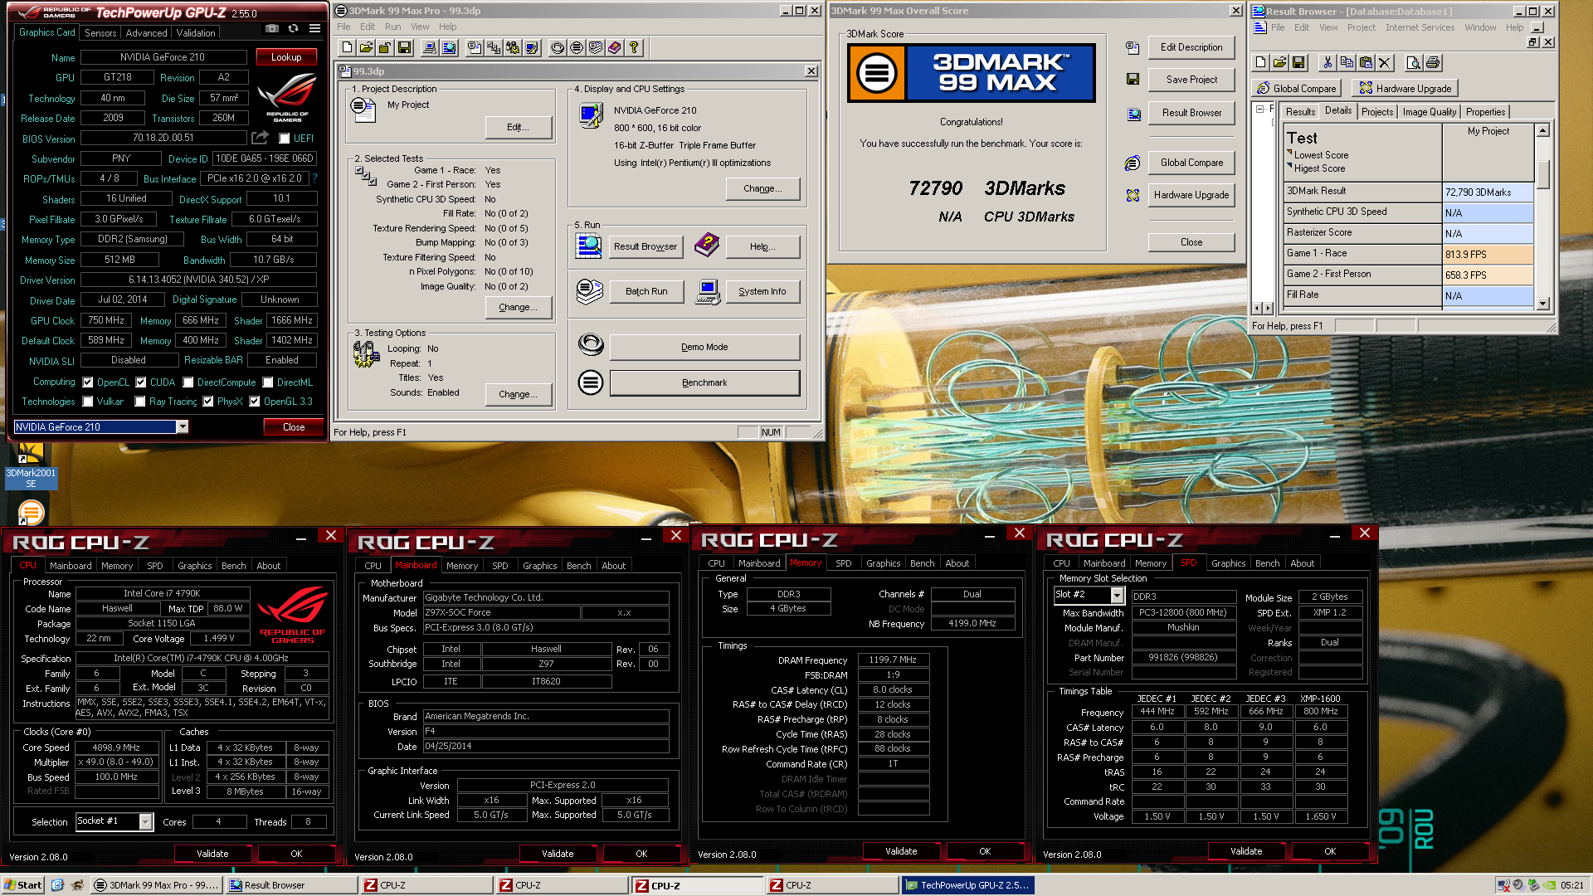1593x896 pixels.
Task: Click the Print Preview icon in Result Browser
Action: pyautogui.click(x=1414, y=62)
